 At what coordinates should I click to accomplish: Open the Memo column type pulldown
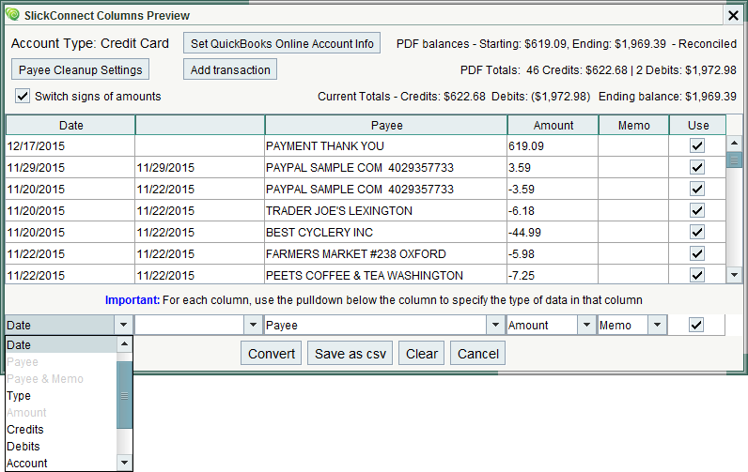click(x=658, y=326)
